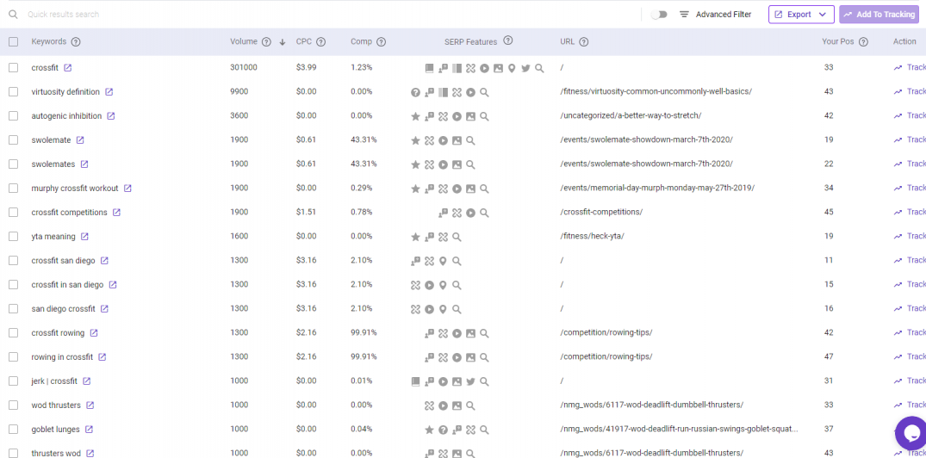The width and height of the screenshot is (926, 458).
Task: Click URL /uncategorized/a-better-way-to-stretch/
Action: point(631,116)
